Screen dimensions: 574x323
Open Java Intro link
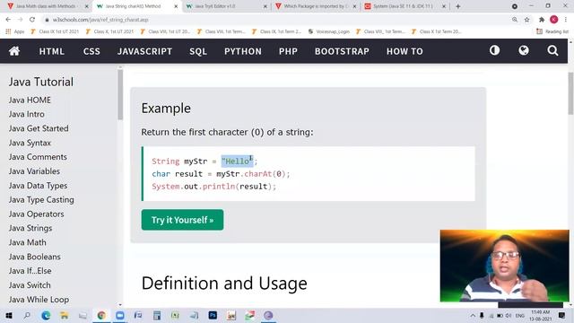[x=26, y=114]
